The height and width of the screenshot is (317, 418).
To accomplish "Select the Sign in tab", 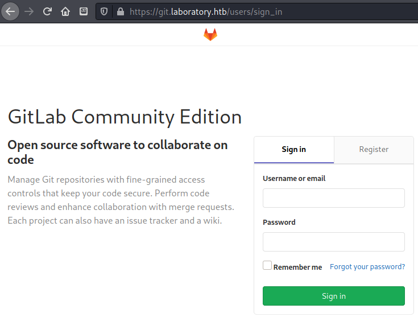I will coord(294,150).
